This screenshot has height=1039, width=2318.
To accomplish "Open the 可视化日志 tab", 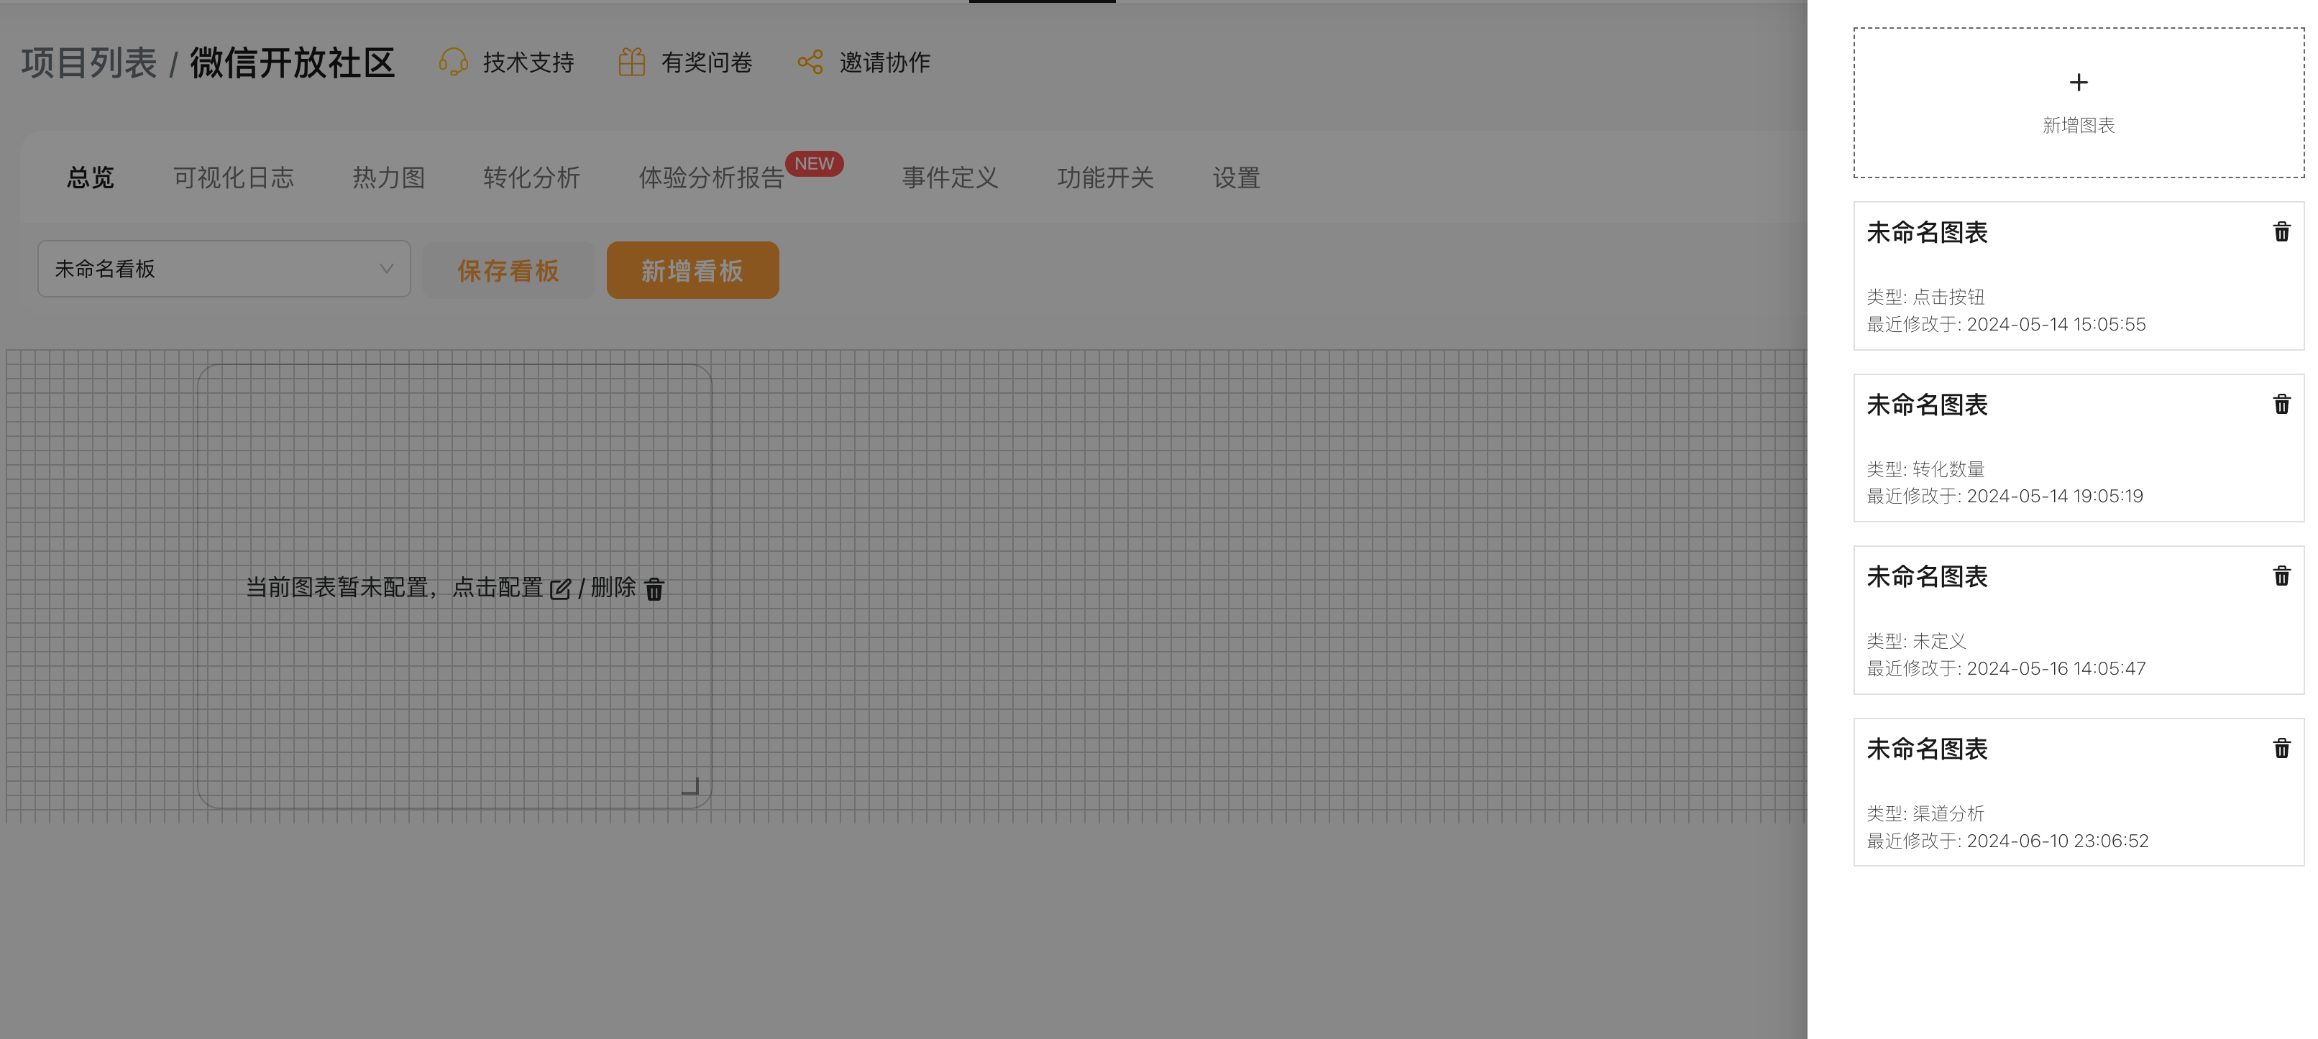I will pyautogui.click(x=234, y=178).
